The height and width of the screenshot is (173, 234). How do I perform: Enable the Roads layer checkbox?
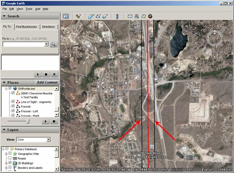10,158
